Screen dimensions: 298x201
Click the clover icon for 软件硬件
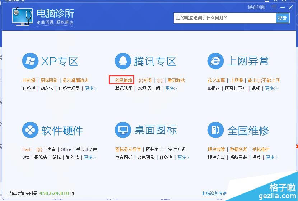coord(30,130)
